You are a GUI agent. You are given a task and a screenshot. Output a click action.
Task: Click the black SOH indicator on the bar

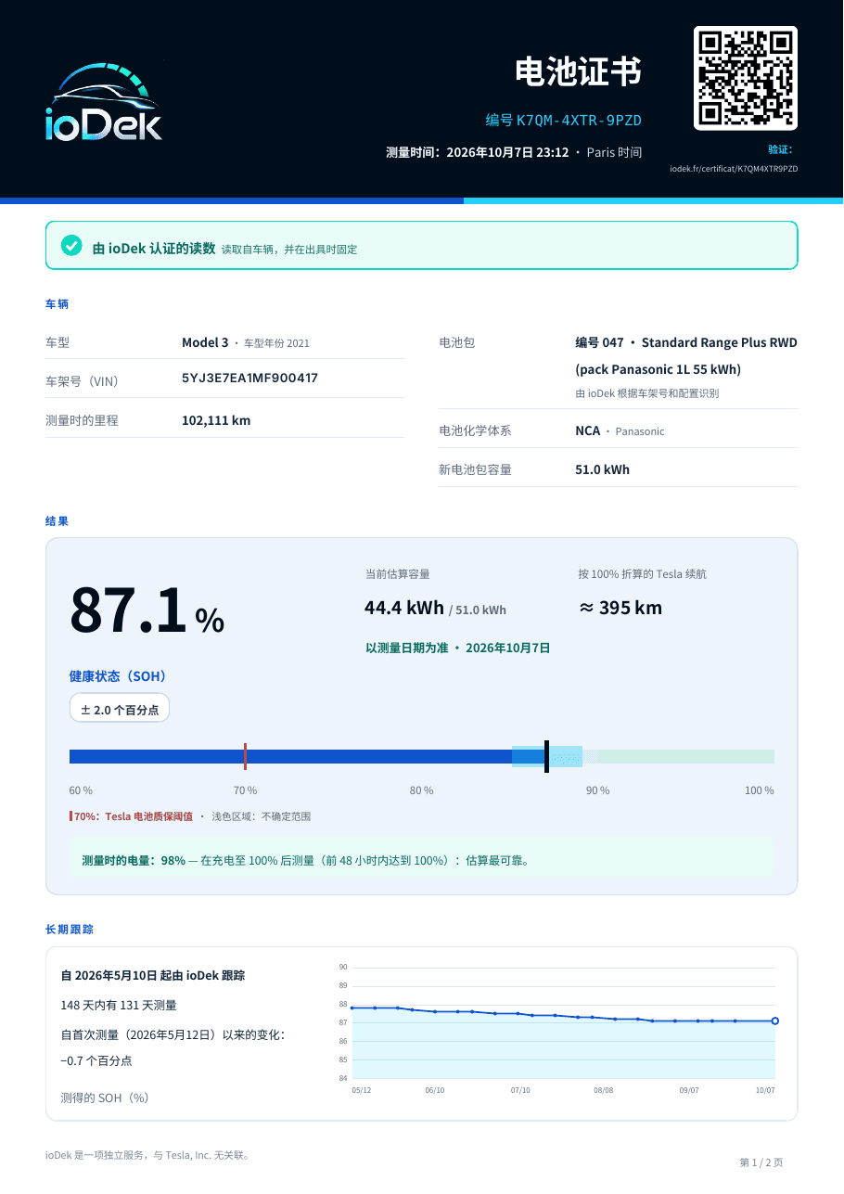click(546, 756)
